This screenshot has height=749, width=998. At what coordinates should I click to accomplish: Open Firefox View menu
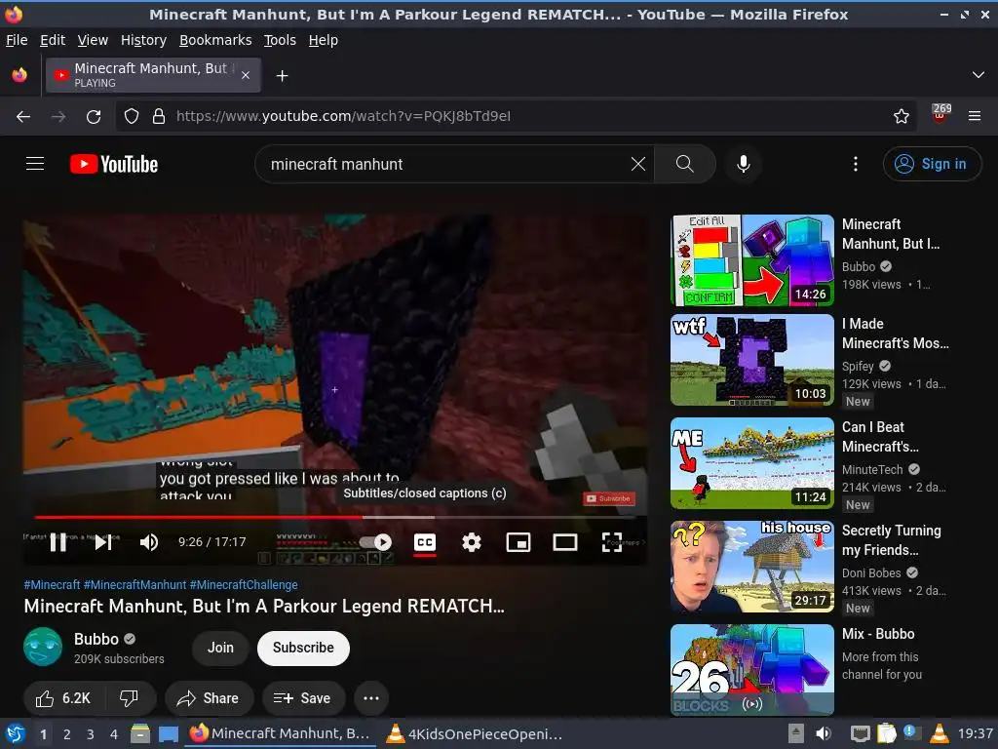[93, 40]
